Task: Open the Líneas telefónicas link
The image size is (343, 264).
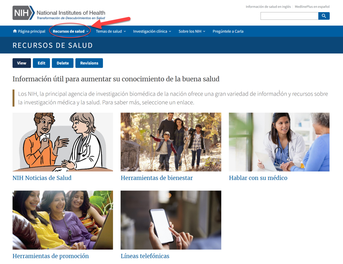Action: [145, 256]
